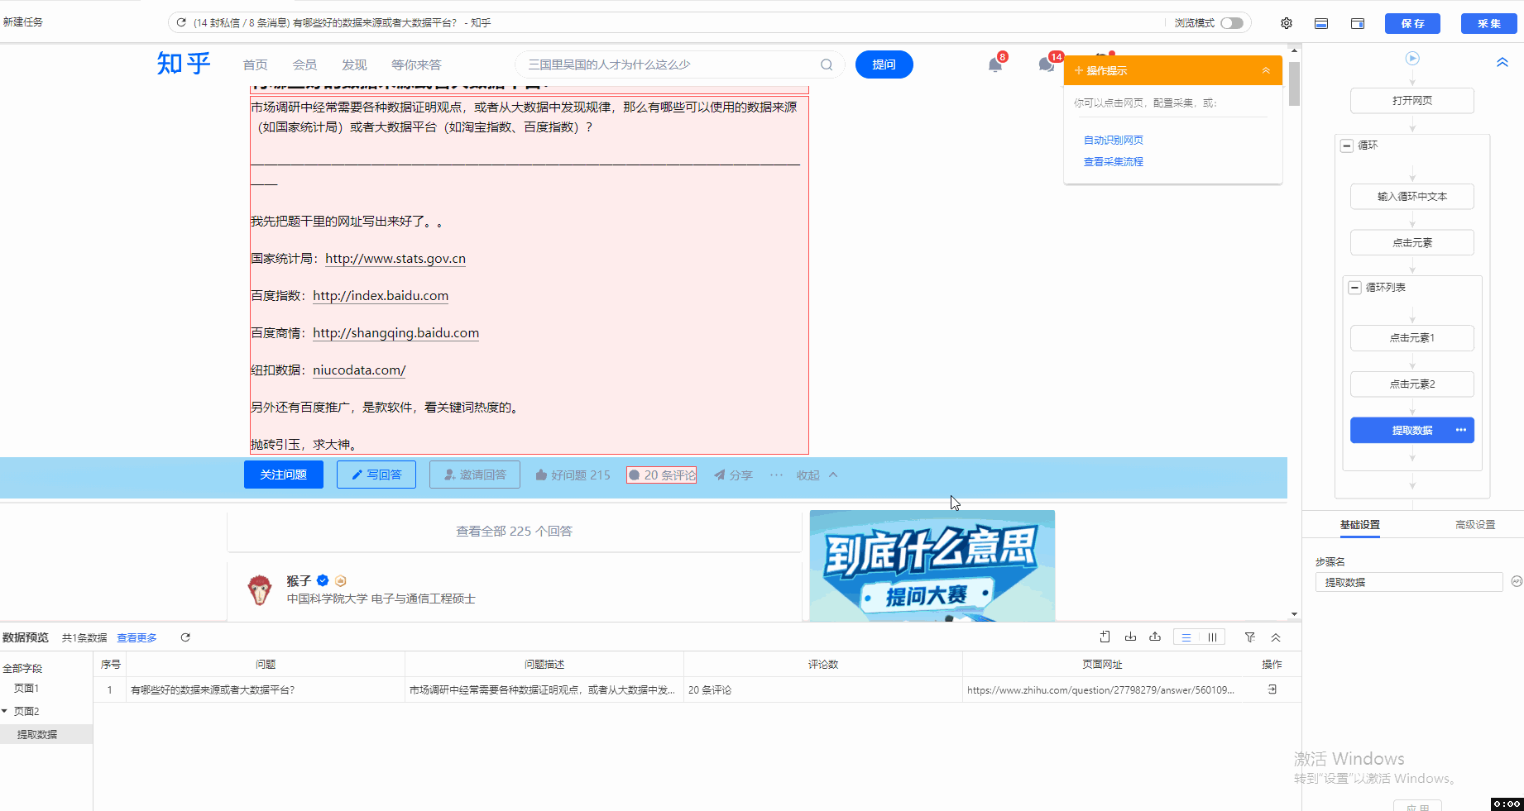
Task: Open settings via the gear icon
Action: tap(1287, 23)
